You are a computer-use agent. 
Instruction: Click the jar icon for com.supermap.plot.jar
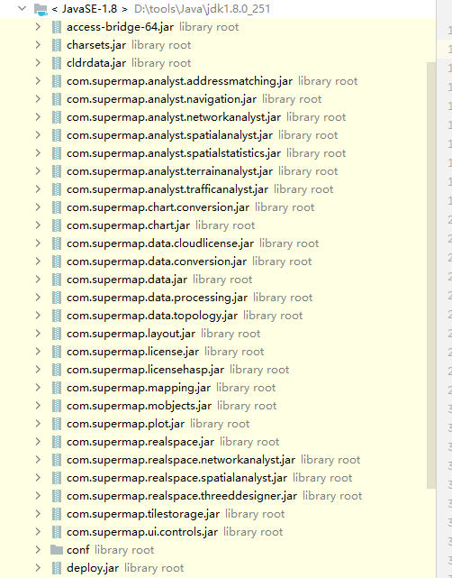pos(57,424)
